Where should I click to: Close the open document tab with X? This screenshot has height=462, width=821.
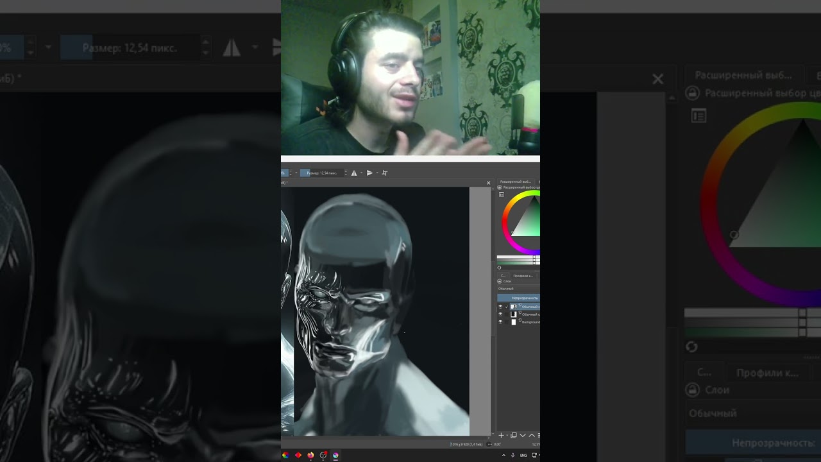click(x=488, y=183)
